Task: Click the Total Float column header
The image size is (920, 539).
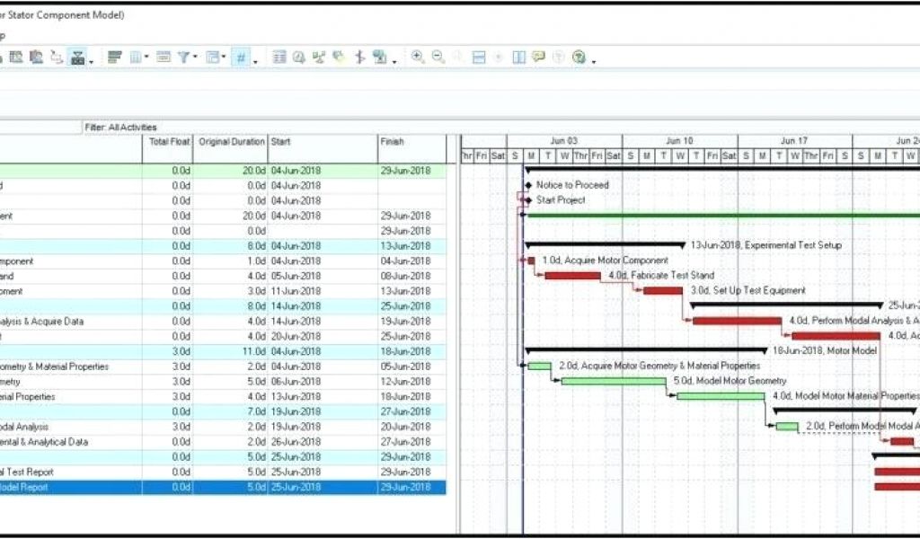Action: pyautogui.click(x=167, y=142)
